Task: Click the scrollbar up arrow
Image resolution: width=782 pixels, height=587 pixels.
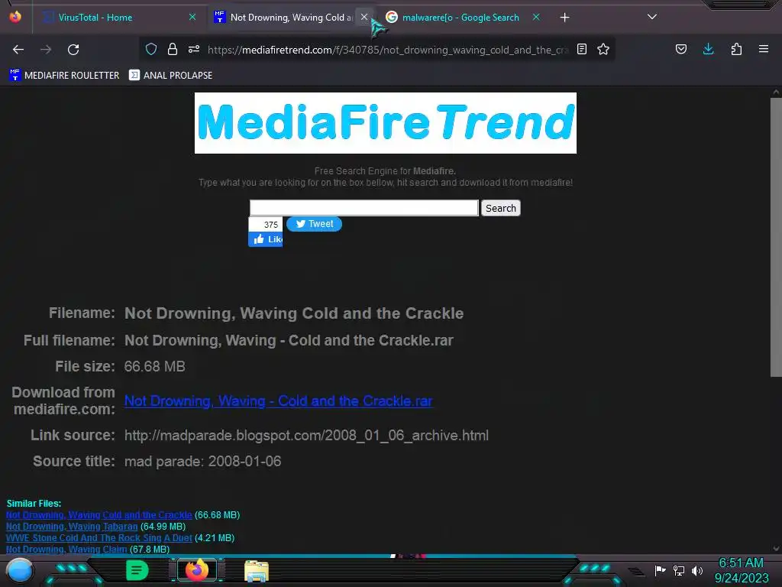Action: 776,92
